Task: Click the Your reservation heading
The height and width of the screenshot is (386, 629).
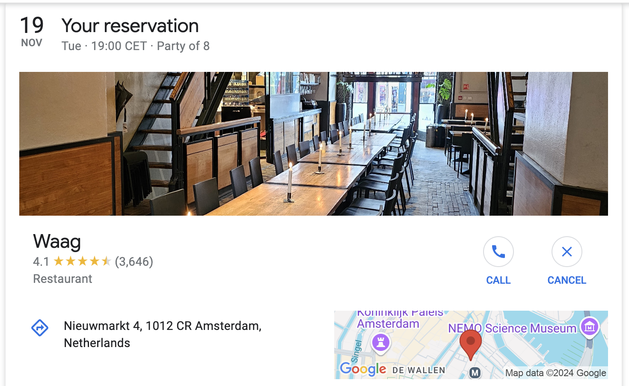Action: tap(130, 26)
